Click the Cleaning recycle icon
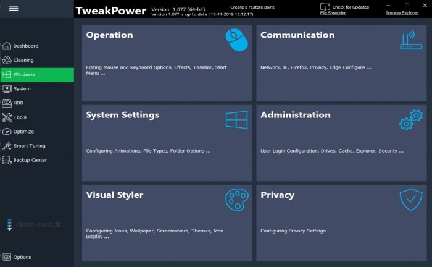 tap(7, 60)
